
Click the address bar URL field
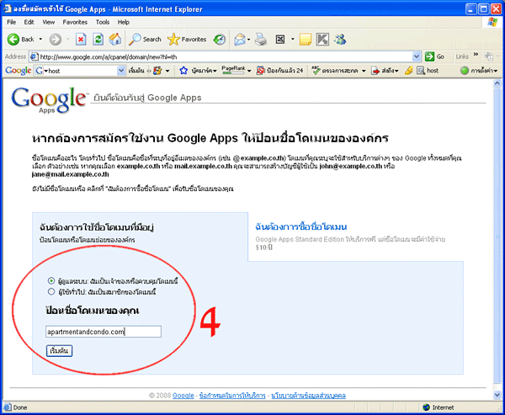(x=225, y=57)
